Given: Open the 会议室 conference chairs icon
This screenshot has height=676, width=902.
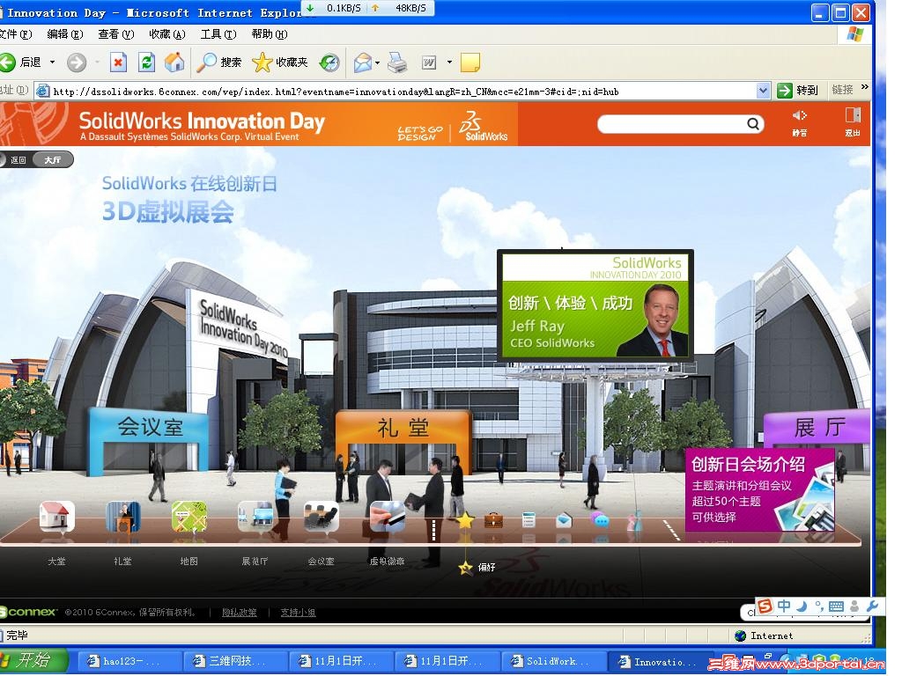Looking at the screenshot, I should point(321,516).
